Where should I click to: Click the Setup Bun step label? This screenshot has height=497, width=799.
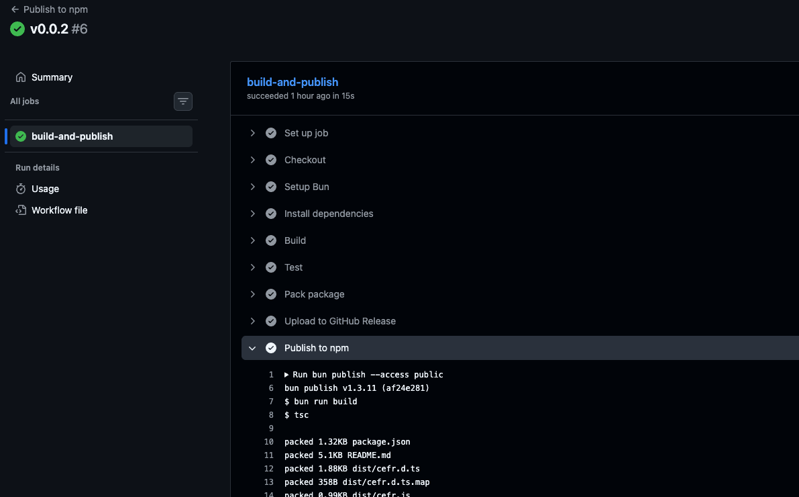click(306, 187)
